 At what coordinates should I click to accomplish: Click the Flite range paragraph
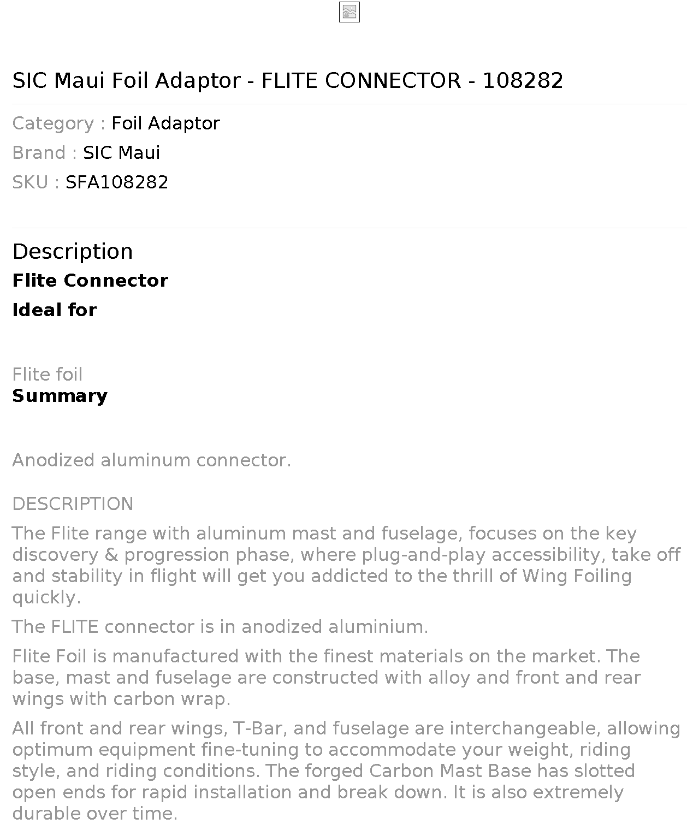pyautogui.click(x=346, y=566)
